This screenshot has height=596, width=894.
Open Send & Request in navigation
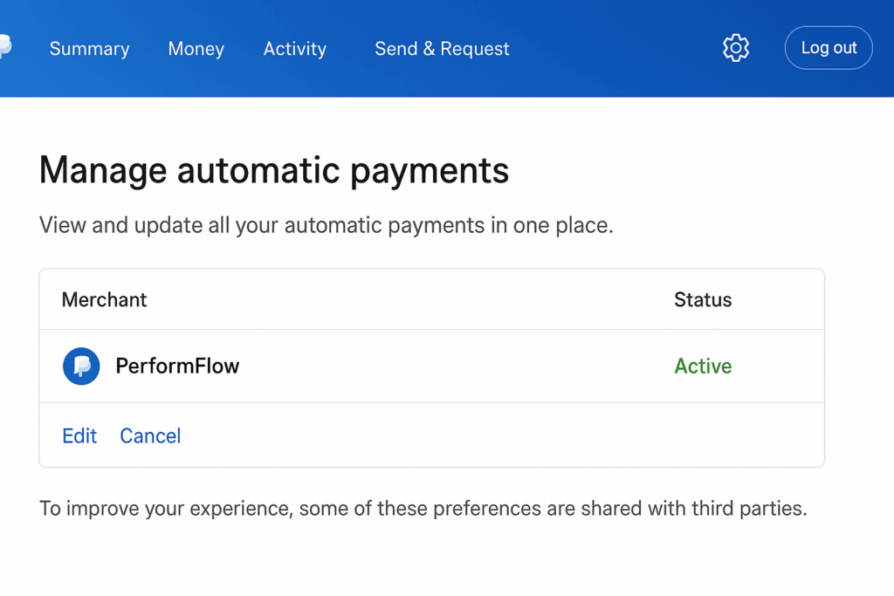442,49
